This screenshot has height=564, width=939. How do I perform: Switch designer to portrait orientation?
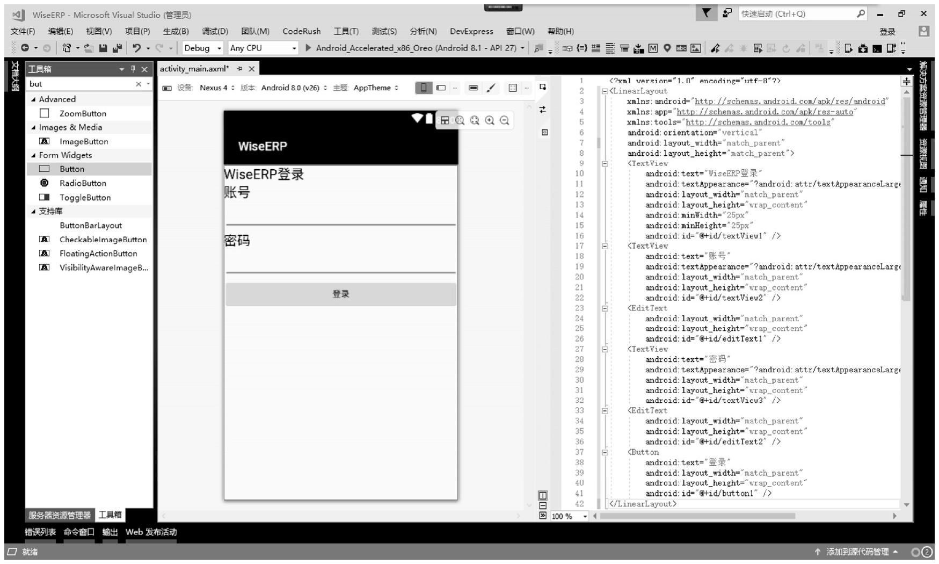coord(424,88)
